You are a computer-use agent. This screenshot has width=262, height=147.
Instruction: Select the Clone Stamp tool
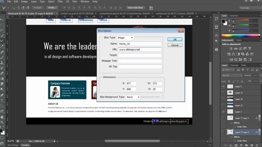[2, 62]
